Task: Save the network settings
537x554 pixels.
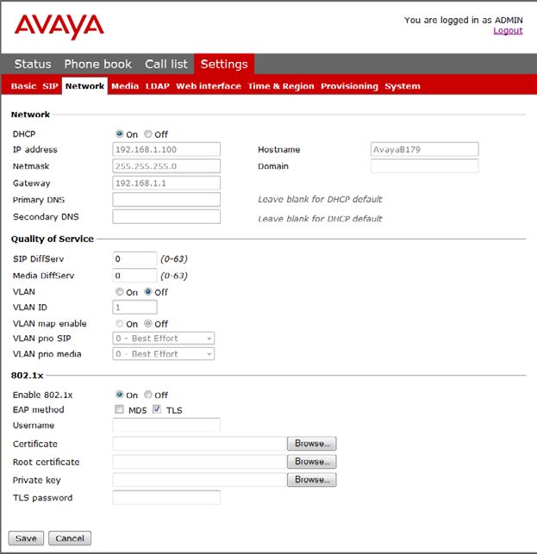Action: (26, 538)
